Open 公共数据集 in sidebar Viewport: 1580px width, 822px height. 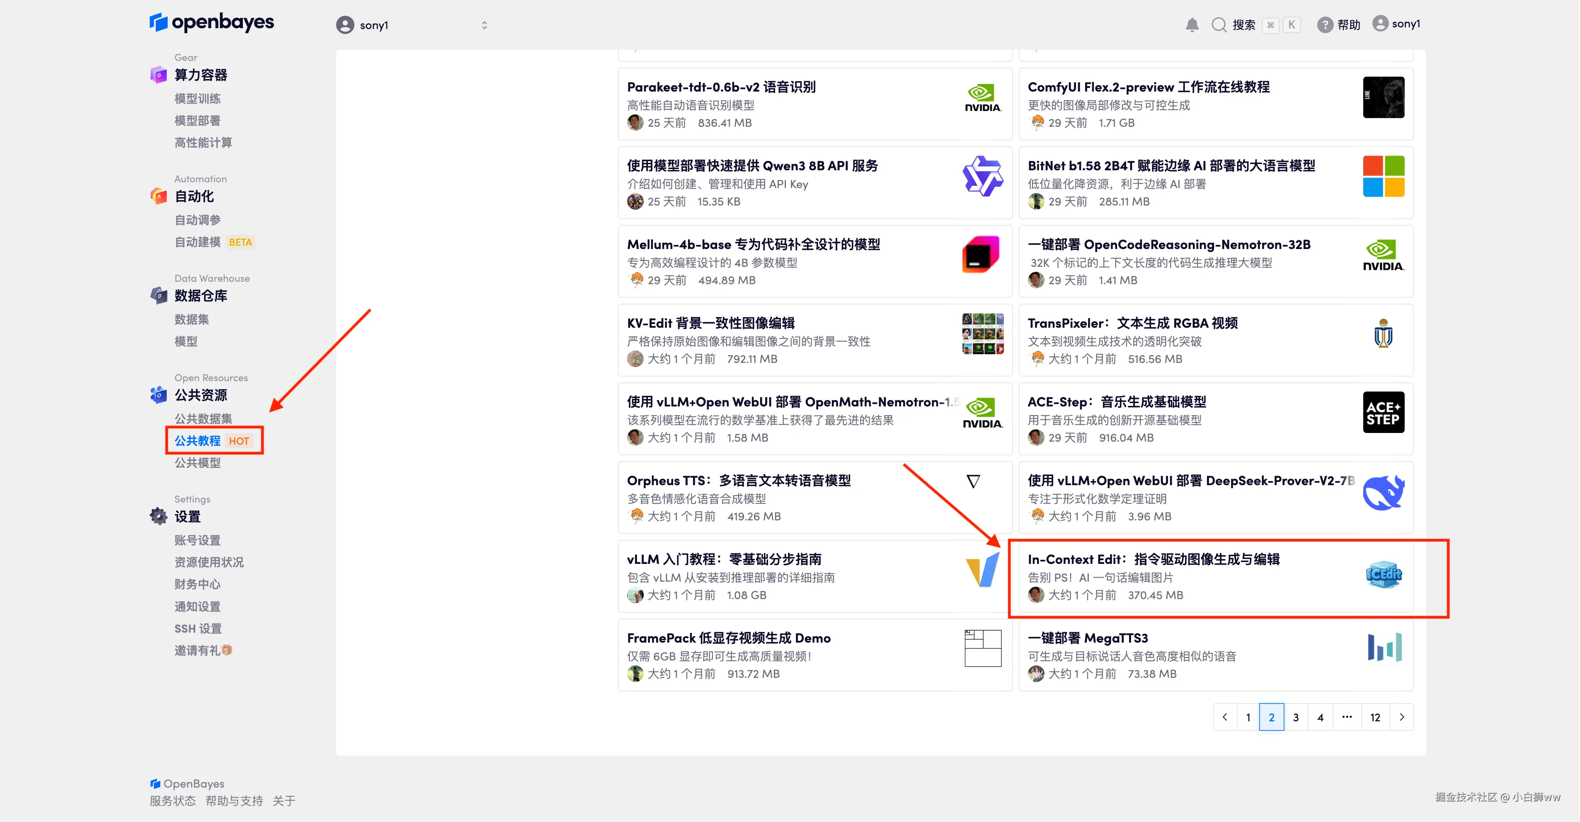point(203,418)
